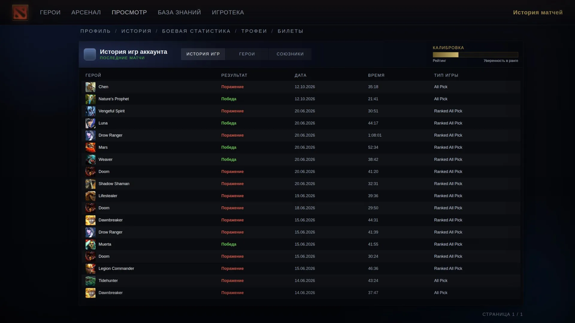Click the РЕЗУЛЬТАТ column header

point(234,75)
